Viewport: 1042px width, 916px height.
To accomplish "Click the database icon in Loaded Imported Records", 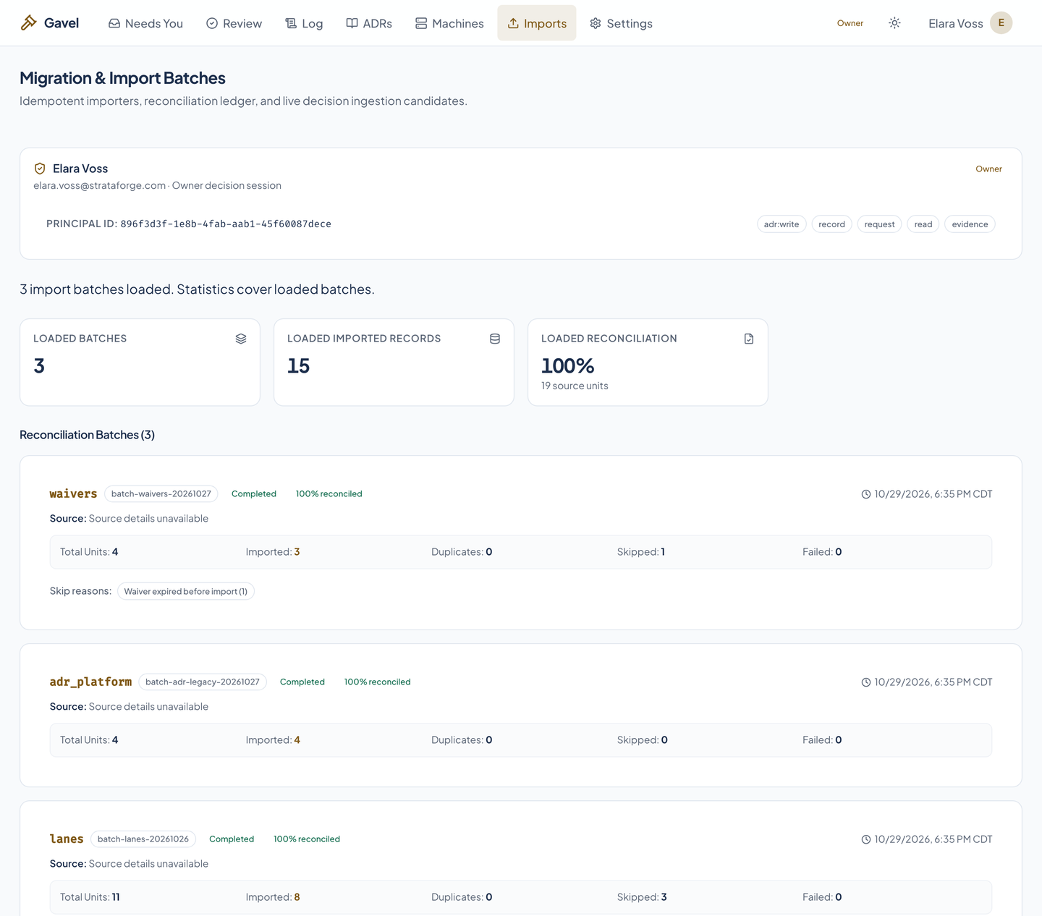I will (495, 339).
